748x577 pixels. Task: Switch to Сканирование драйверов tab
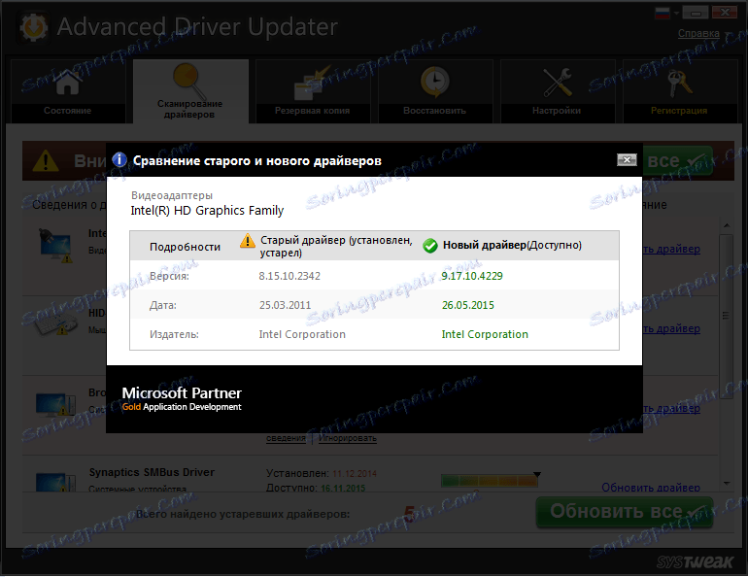[190, 91]
